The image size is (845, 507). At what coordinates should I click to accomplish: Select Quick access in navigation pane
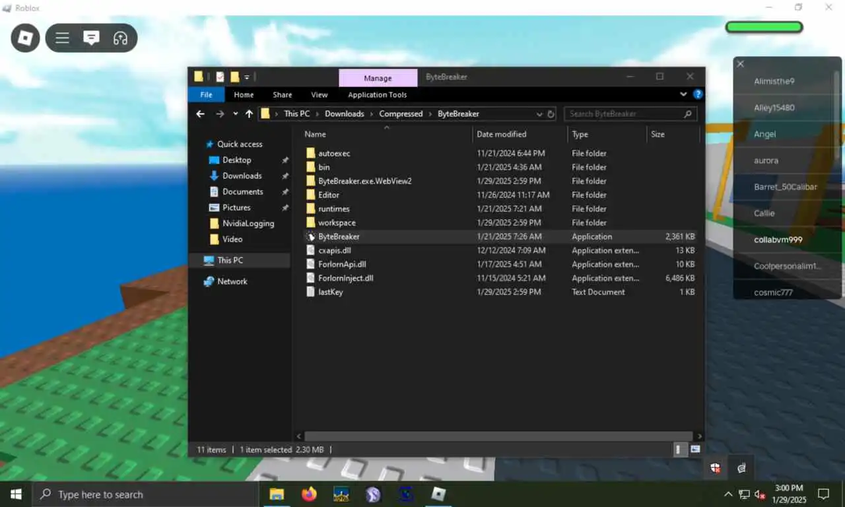click(x=240, y=144)
